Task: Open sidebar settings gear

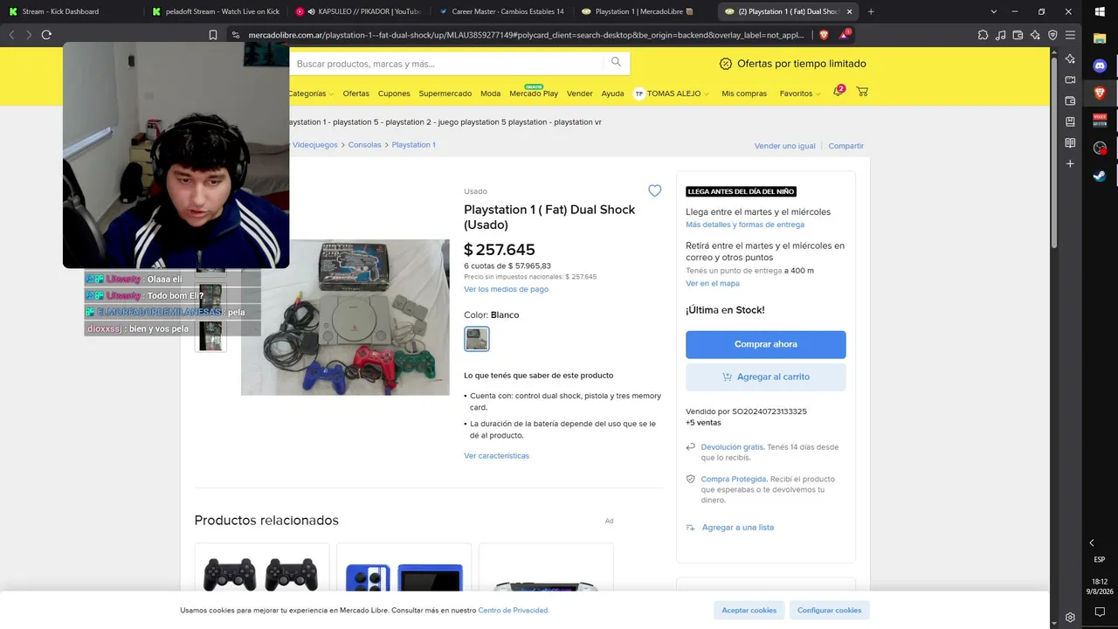Action: 1070,617
